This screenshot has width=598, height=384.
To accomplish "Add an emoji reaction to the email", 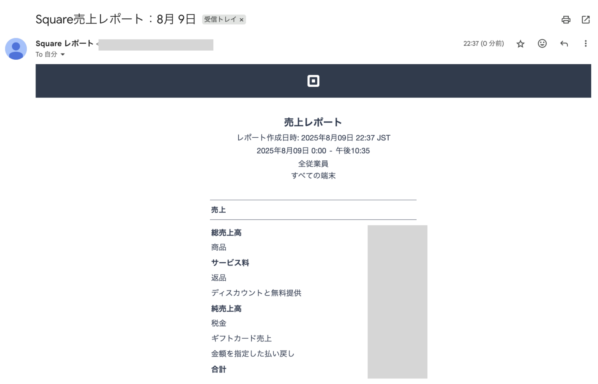I will click(x=542, y=43).
